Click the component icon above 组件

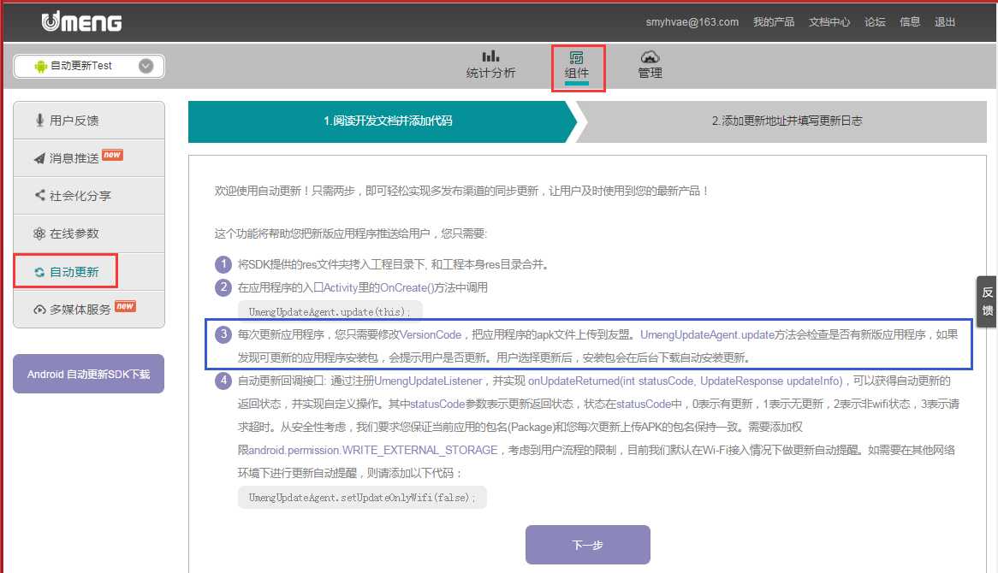[x=577, y=57]
